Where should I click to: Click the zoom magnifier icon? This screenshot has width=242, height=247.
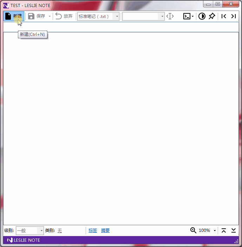click(x=193, y=230)
